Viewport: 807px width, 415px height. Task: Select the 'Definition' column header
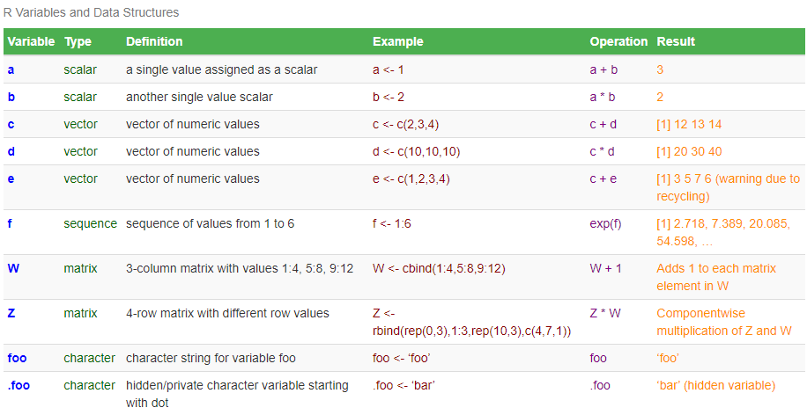tap(154, 41)
